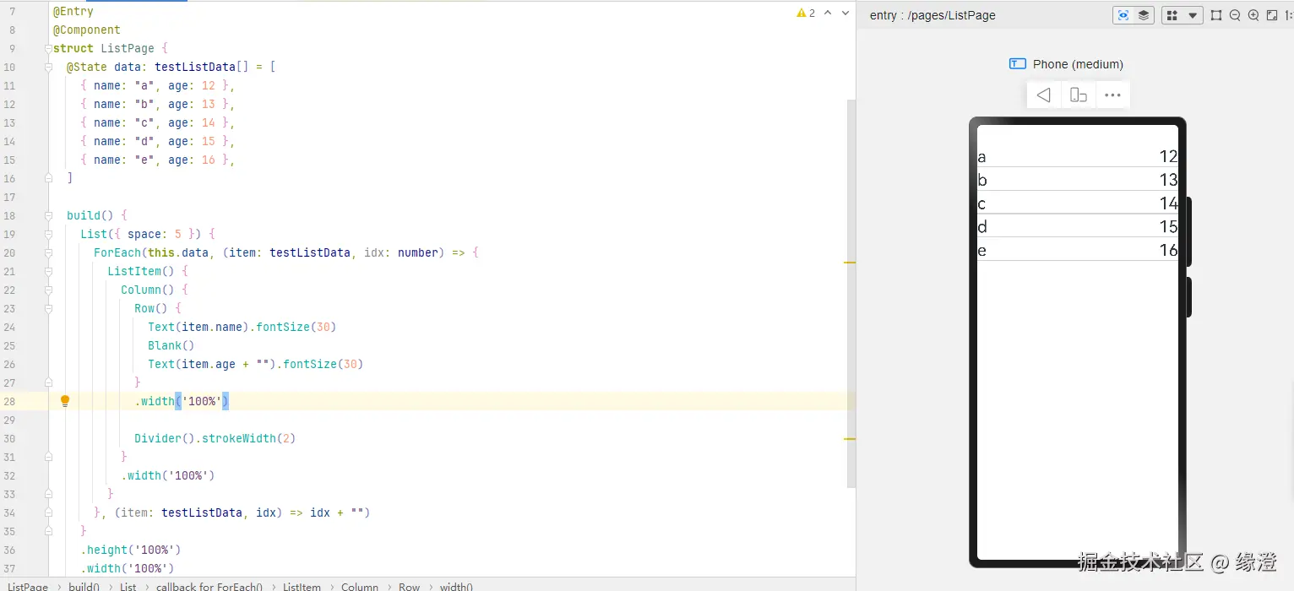Zoom out the previewer
Screen dimensions: 1294x591
[x=1235, y=15]
